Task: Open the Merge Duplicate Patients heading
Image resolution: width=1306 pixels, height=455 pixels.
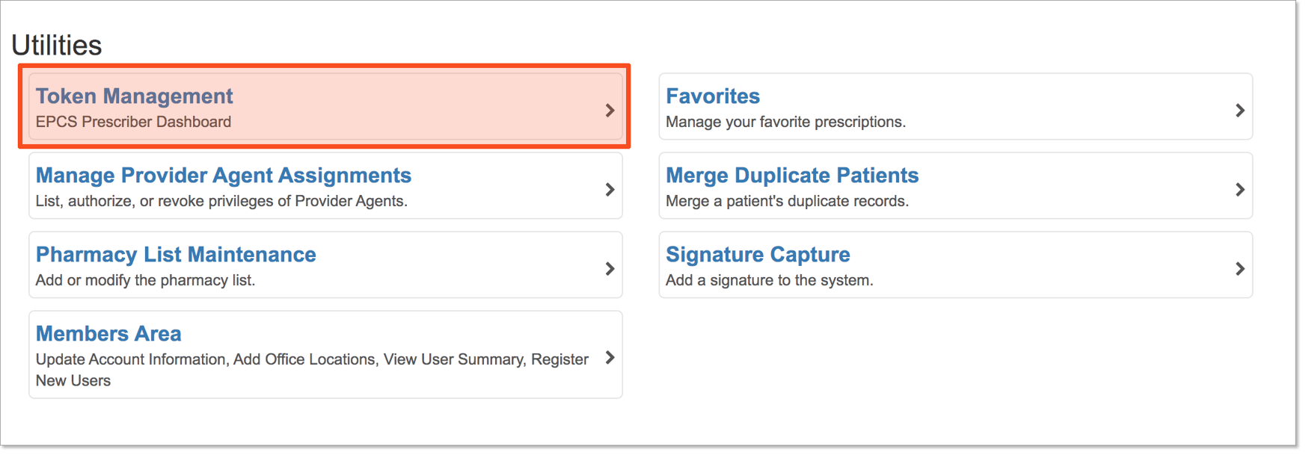Action: 791,175
